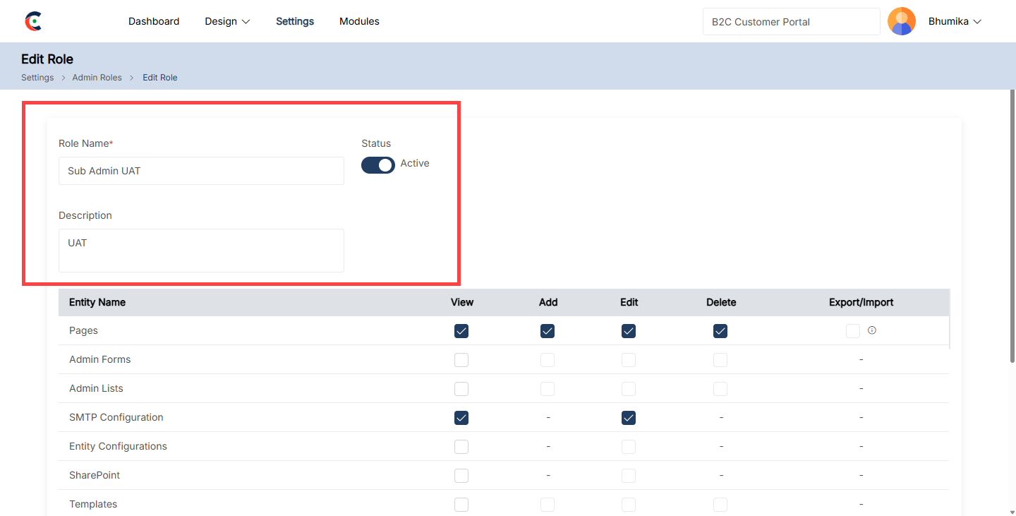Uncheck Edit permission for SMTP Configuration
The width and height of the screenshot is (1016, 516).
(629, 418)
